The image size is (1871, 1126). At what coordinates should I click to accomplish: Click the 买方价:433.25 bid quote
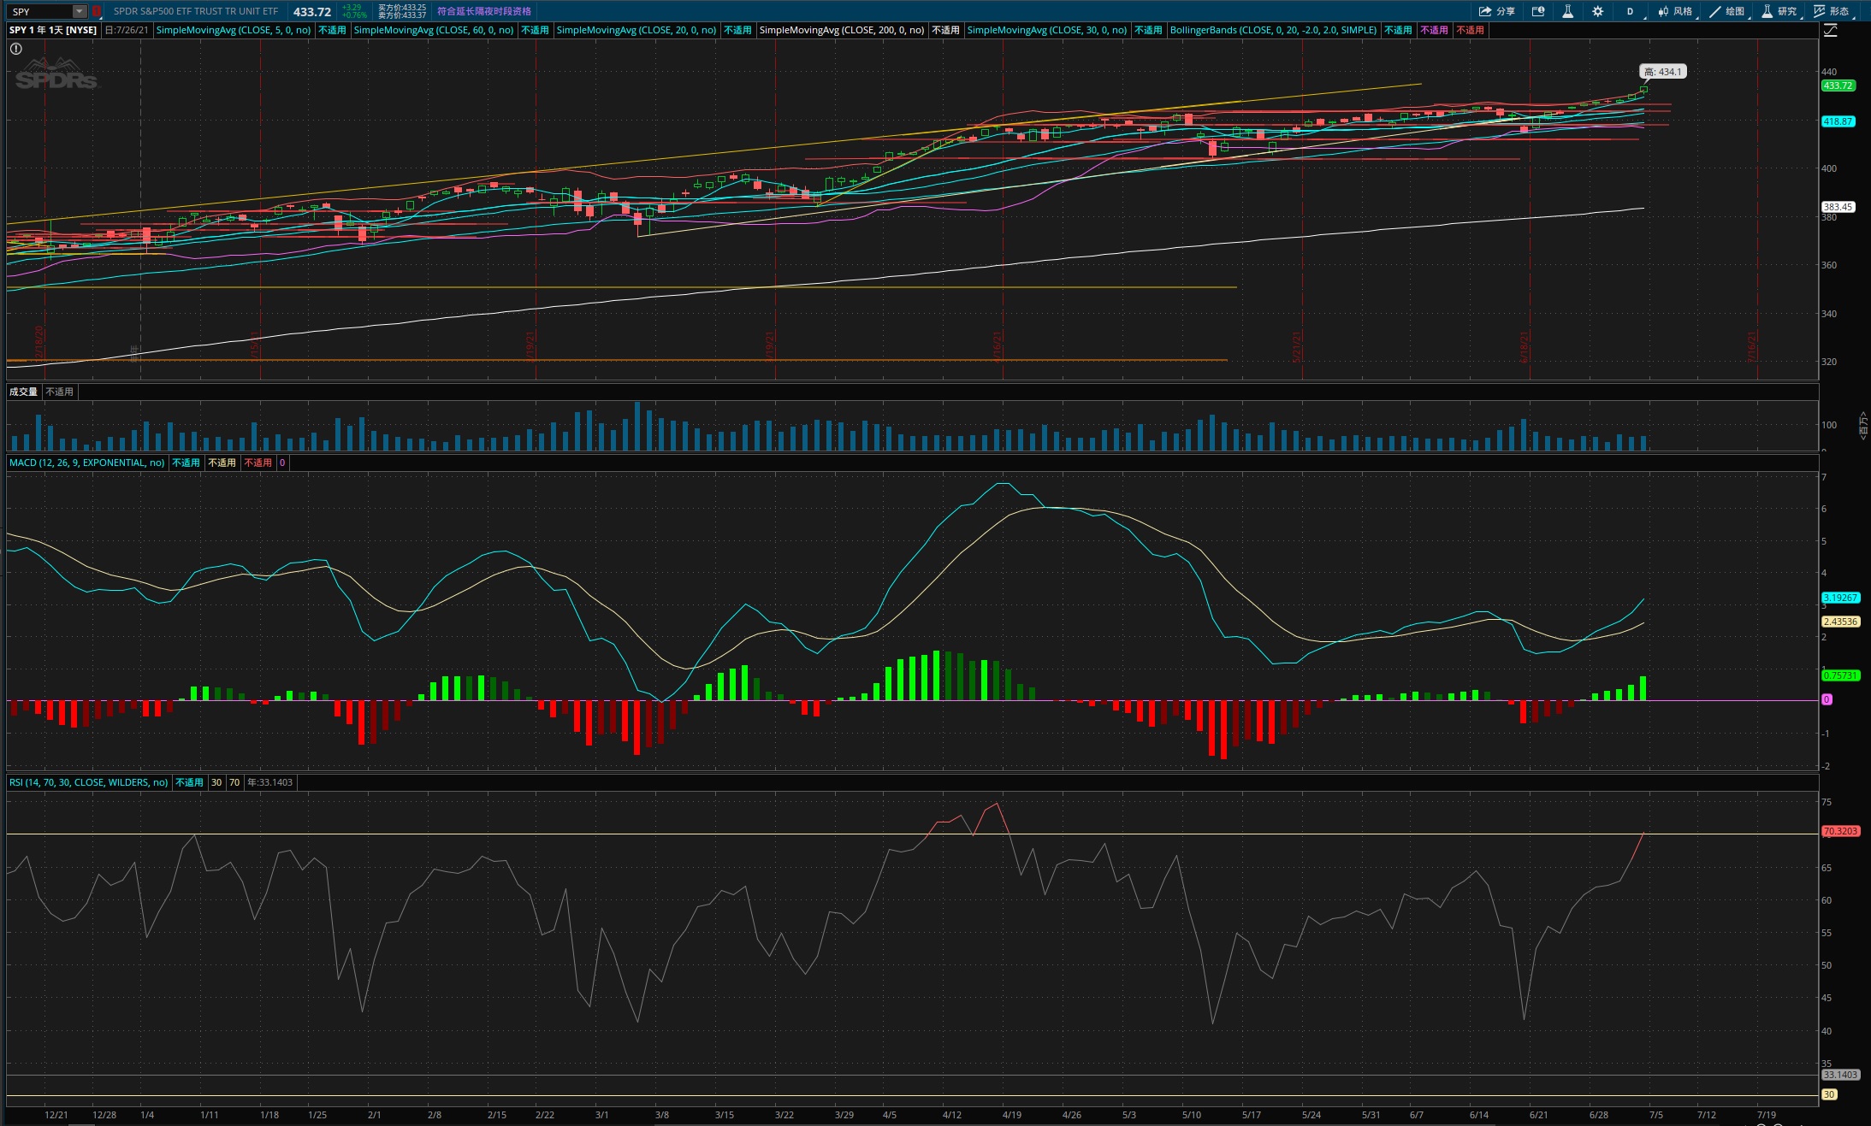click(x=402, y=8)
